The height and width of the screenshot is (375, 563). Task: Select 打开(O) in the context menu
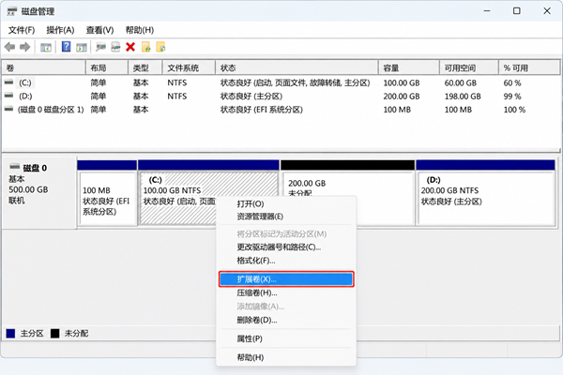pyautogui.click(x=286, y=203)
